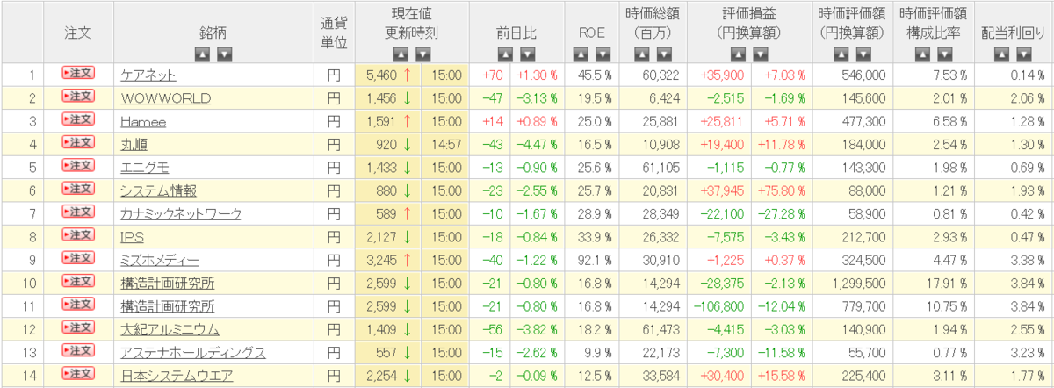Sort 銘柄 column ascending with up arrow
Viewport: 1054px width, 388px height.
(x=202, y=54)
